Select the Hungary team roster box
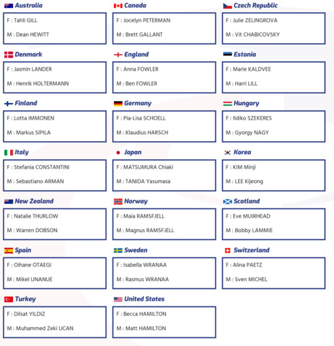The height and width of the screenshot is (346, 334). point(273,126)
